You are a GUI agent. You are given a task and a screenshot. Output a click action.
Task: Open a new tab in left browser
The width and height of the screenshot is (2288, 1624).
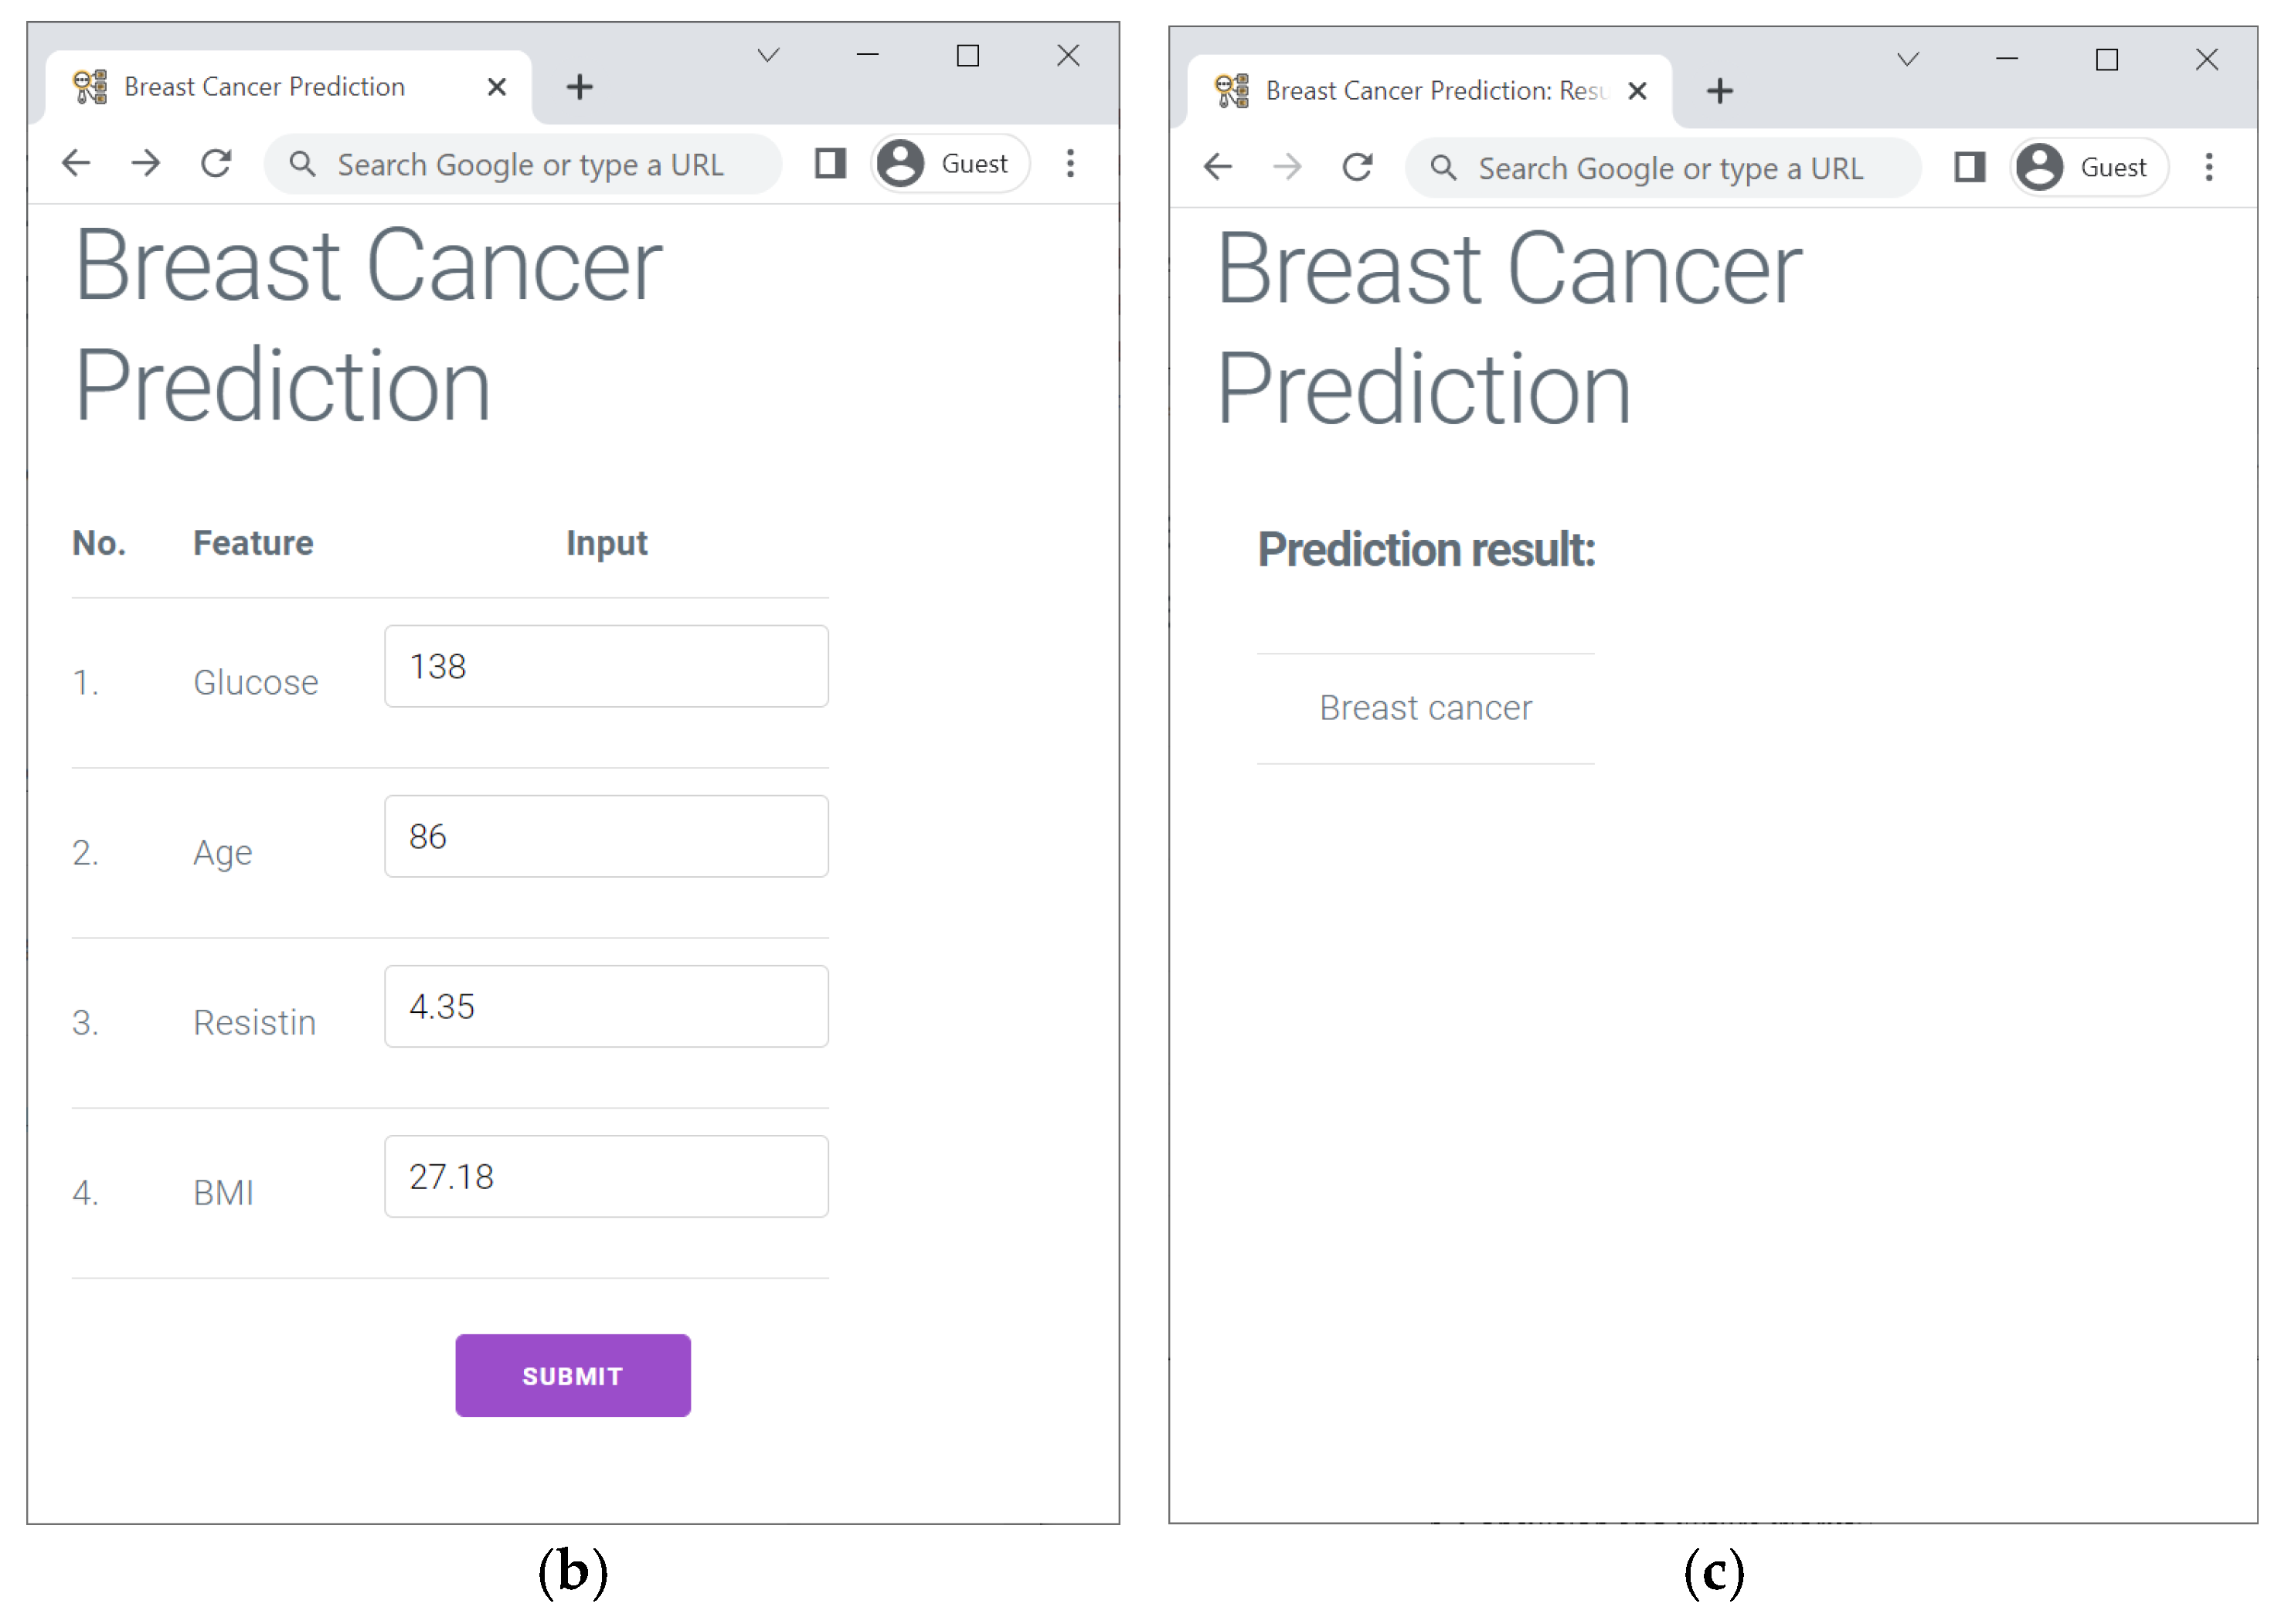pos(579,87)
